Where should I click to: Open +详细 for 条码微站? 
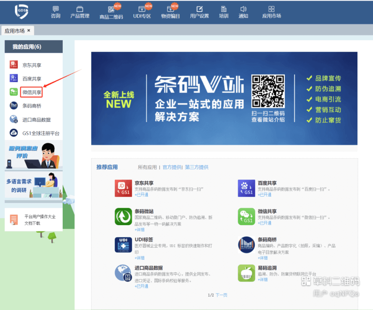tap(140, 229)
